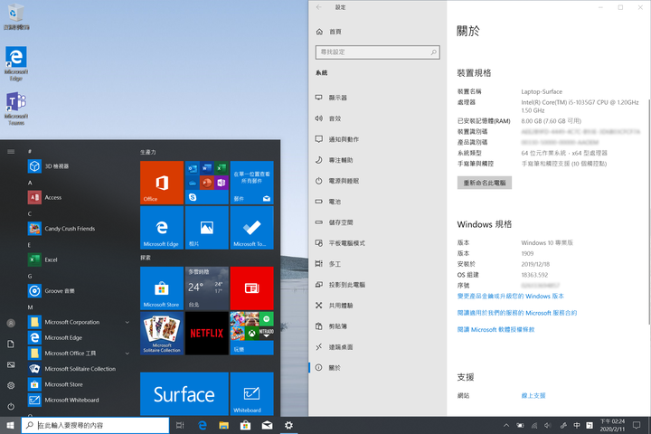
Task: Open user account icon in Start sidebar
Action: (x=11, y=323)
